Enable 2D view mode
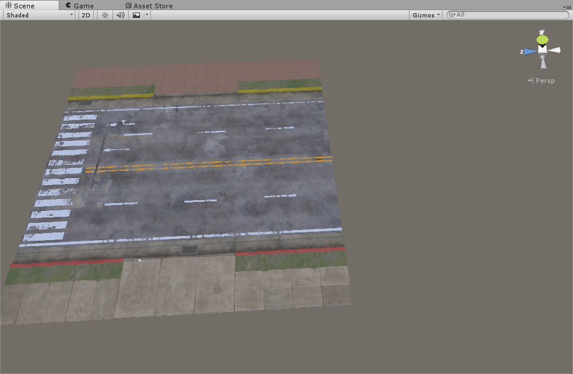Image resolution: width=573 pixels, height=374 pixels. coord(85,15)
